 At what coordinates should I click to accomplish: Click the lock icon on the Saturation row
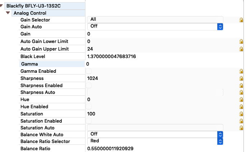(x=241, y=114)
